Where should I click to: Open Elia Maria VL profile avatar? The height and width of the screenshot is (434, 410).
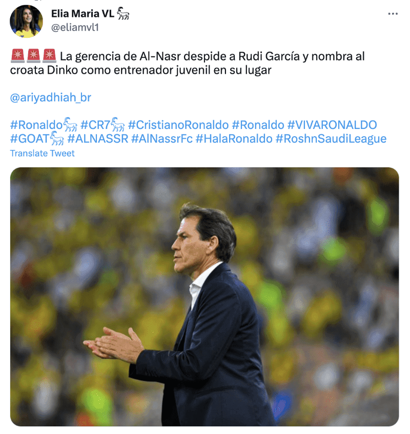tap(26, 21)
